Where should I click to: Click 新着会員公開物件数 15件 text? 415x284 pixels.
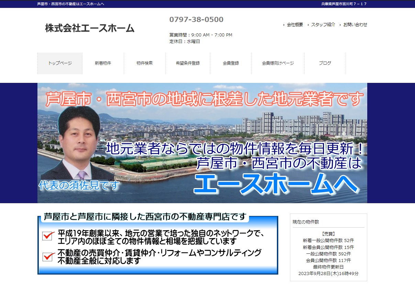point(328,247)
